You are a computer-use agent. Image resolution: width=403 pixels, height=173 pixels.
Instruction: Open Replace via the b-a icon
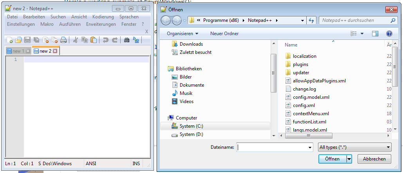tap(136, 40)
